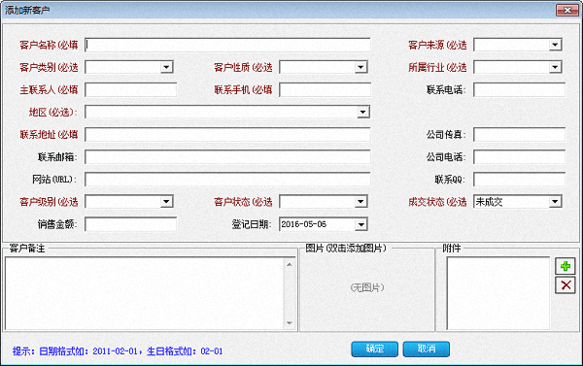Click the 客户备注 scrollbar up arrow

(290, 264)
